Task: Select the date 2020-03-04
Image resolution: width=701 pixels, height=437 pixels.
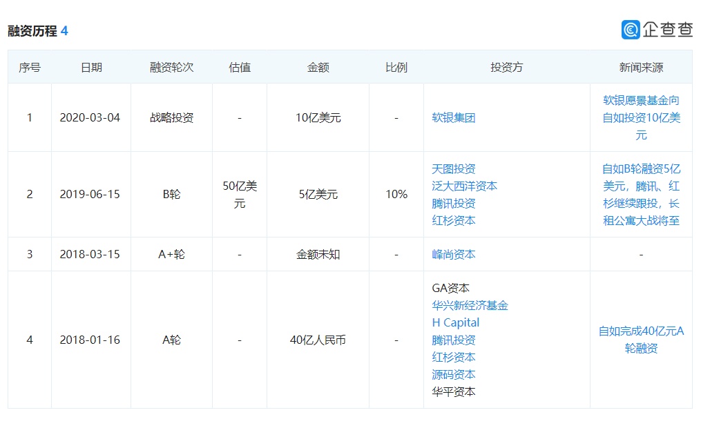Action: click(x=90, y=118)
